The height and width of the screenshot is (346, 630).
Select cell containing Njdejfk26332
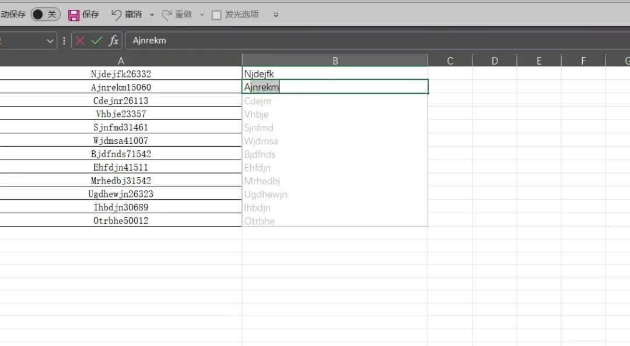coord(121,73)
